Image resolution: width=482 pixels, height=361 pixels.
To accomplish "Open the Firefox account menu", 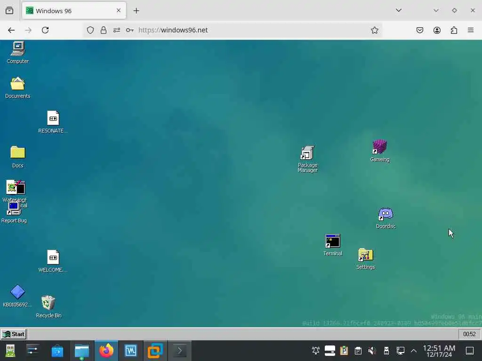I will point(437,30).
